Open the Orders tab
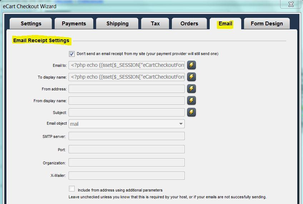The image size is (303, 204). tap(189, 24)
